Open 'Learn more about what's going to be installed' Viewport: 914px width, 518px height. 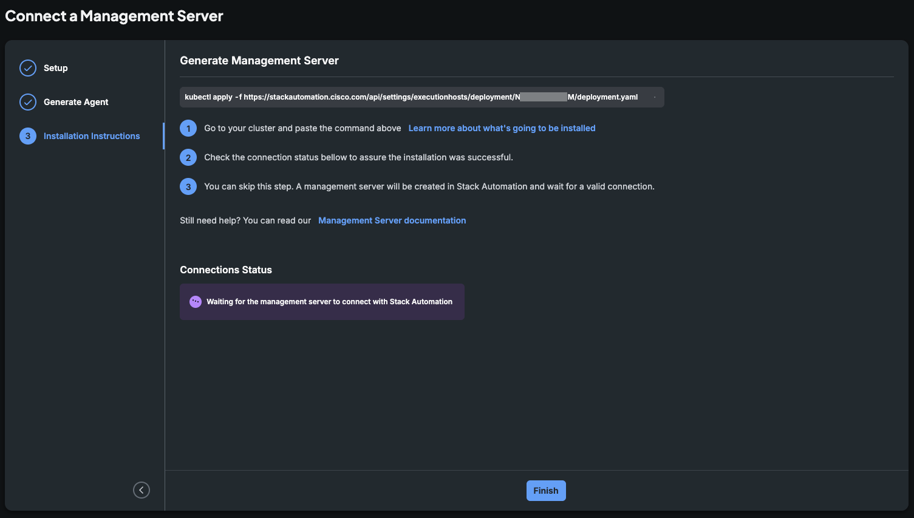coord(502,128)
